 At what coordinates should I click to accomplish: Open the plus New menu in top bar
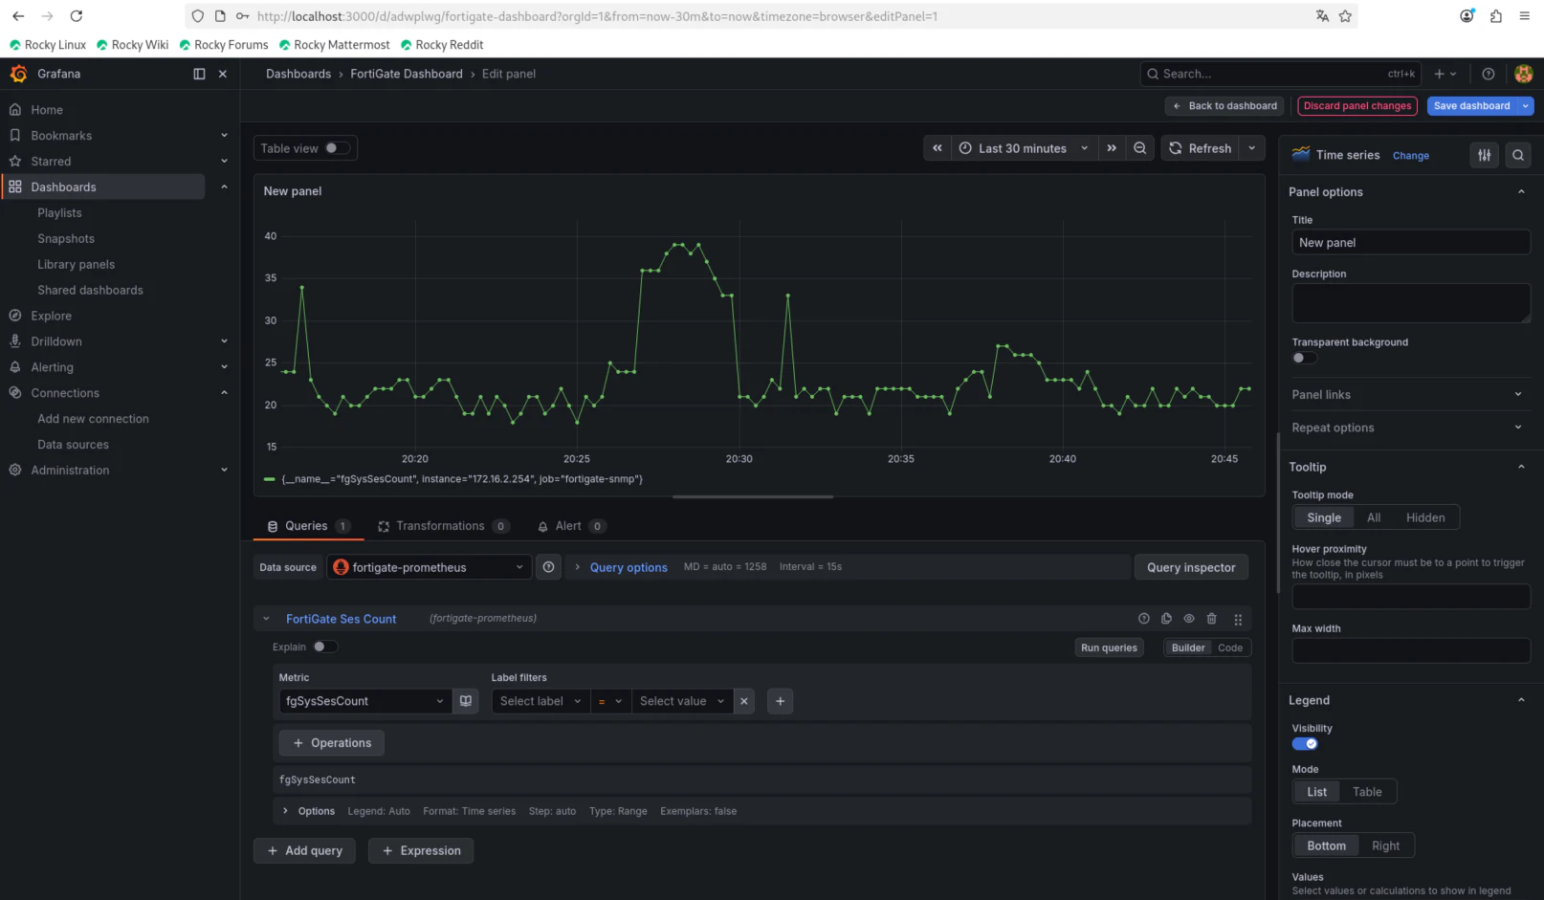point(1445,74)
